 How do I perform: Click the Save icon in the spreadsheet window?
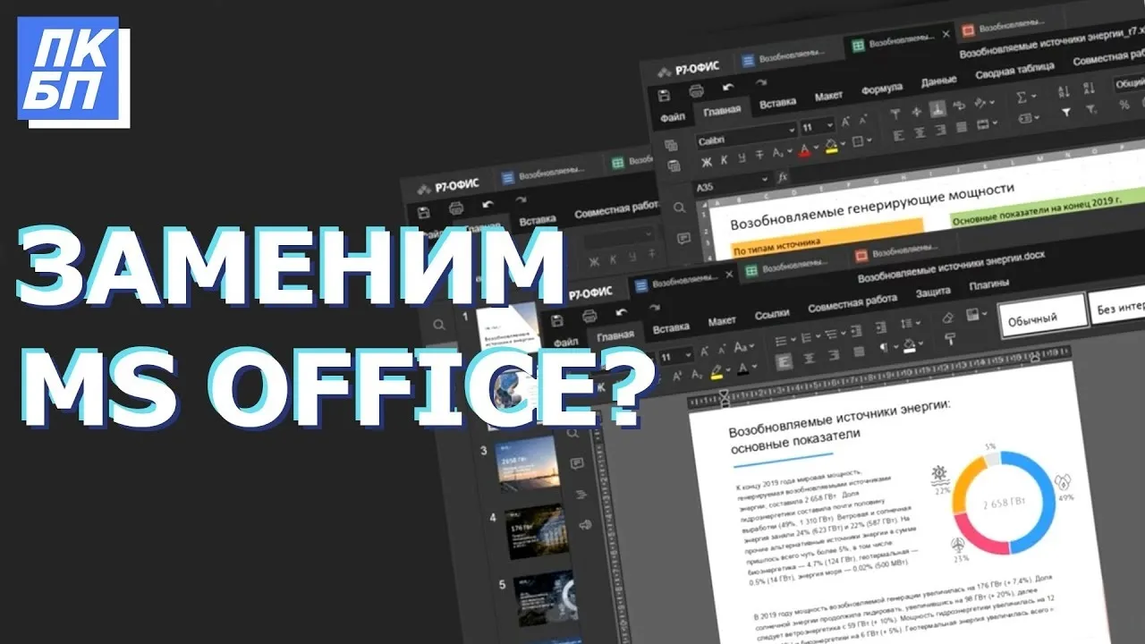pos(664,95)
